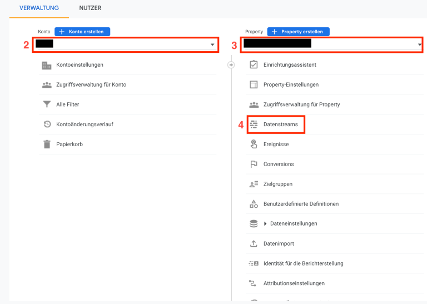This screenshot has width=427, height=304.
Task: Click the Conversions flag icon
Action: point(254,165)
